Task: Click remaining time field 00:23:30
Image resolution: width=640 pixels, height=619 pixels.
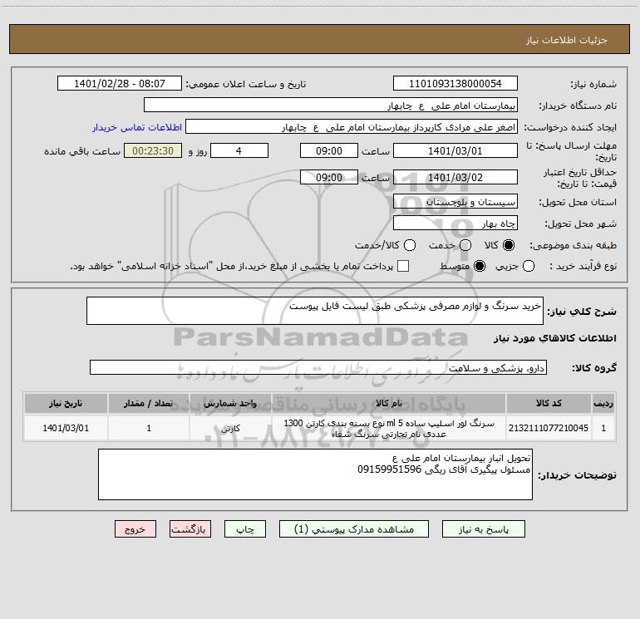Action: click(153, 151)
